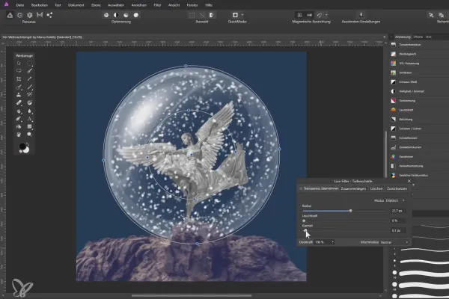
Task: Add a Tonwertkorrektur adjustment
Action: [419, 45]
